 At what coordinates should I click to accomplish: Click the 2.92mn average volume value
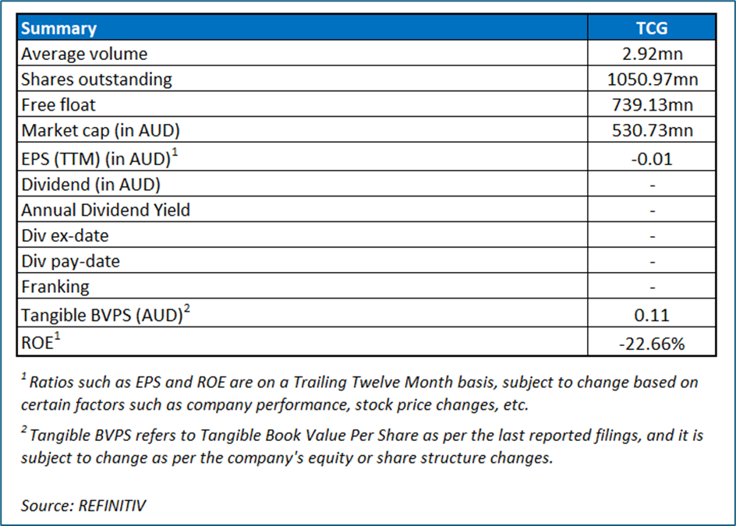tap(652, 54)
